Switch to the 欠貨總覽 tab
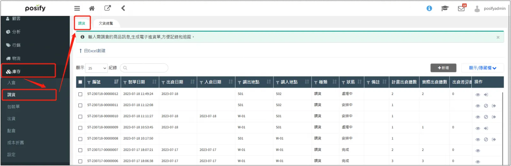The image size is (511, 166). (x=106, y=23)
